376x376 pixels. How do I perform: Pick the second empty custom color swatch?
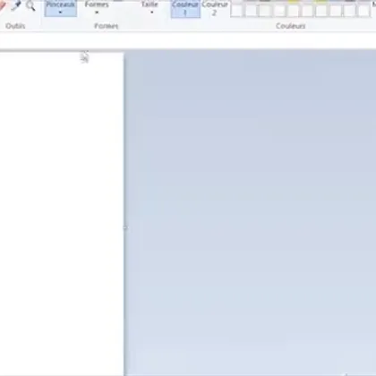tap(251, 11)
